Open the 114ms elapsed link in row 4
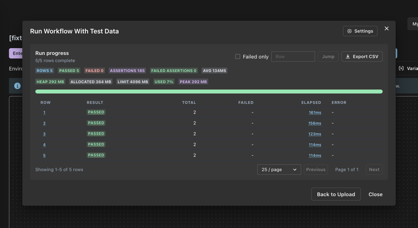 [x=315, y=145]
